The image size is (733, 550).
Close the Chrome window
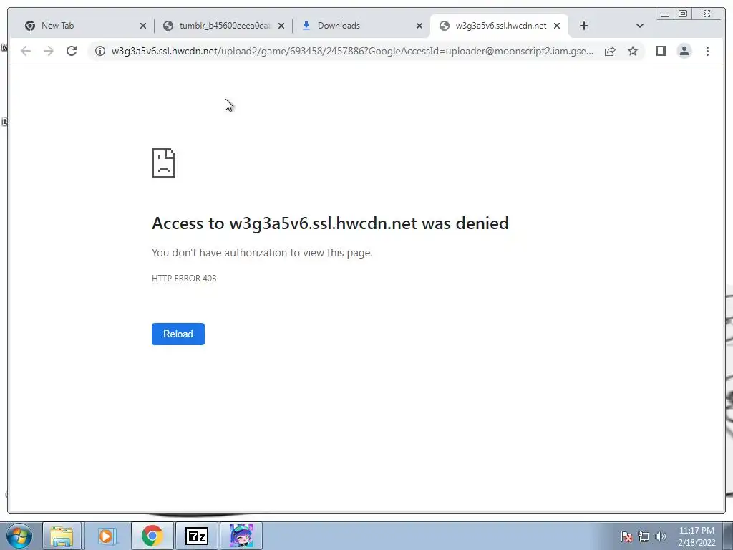point(707,14)
